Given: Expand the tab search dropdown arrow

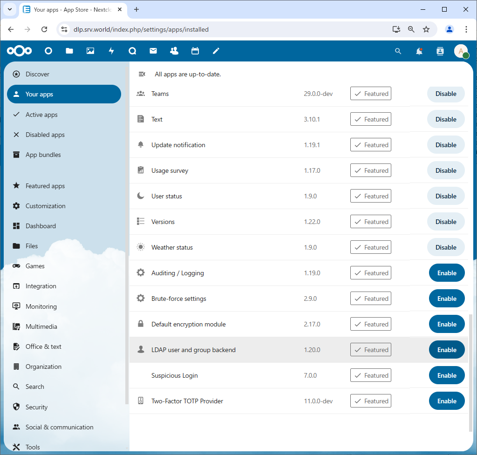Looking at the screenshot, I should [x=10, y=9].
